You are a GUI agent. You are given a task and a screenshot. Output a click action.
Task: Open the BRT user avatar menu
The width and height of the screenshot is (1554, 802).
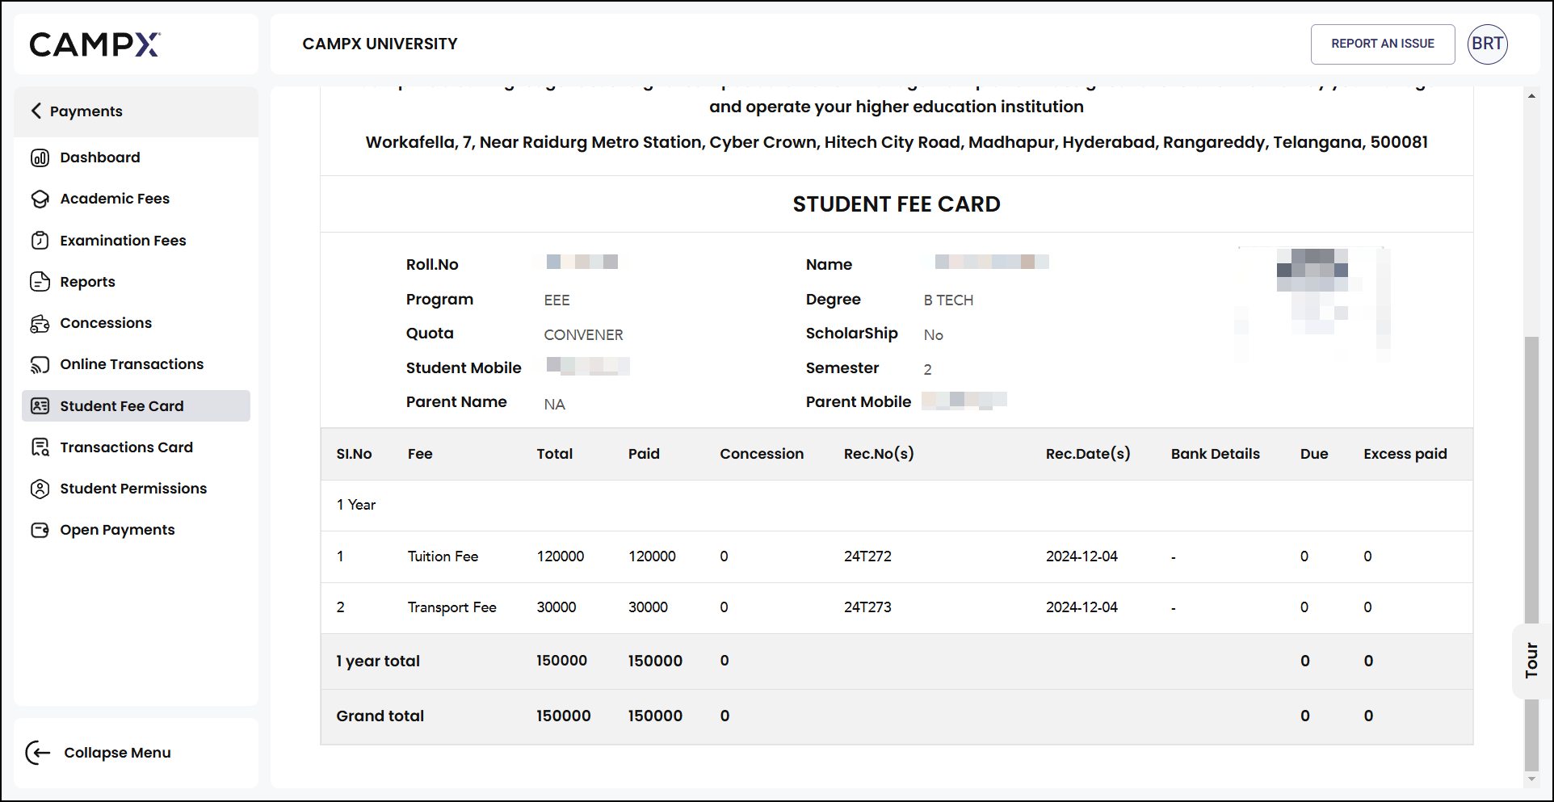[1487, 44]
